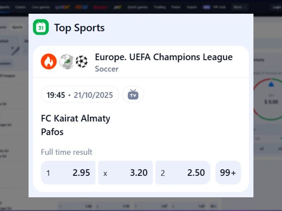
Task: Open the Casino menu item
Action: [x=21, y=6]
